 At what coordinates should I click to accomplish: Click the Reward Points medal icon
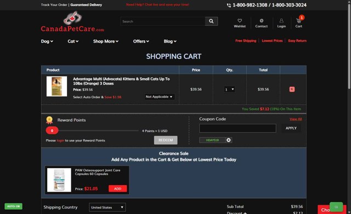click(49, 120)
